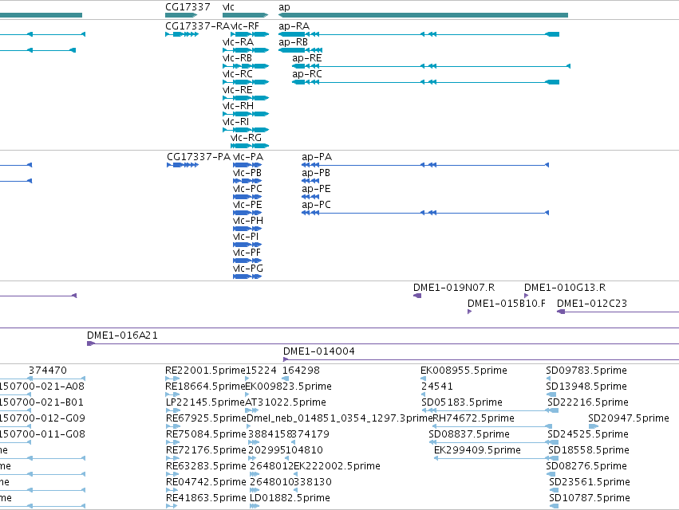The height and width of the screenshot is (510, 679).
Task: Click BAC end DME1-019N07.R
Action: pyautogui.click(x=454, y=288)
